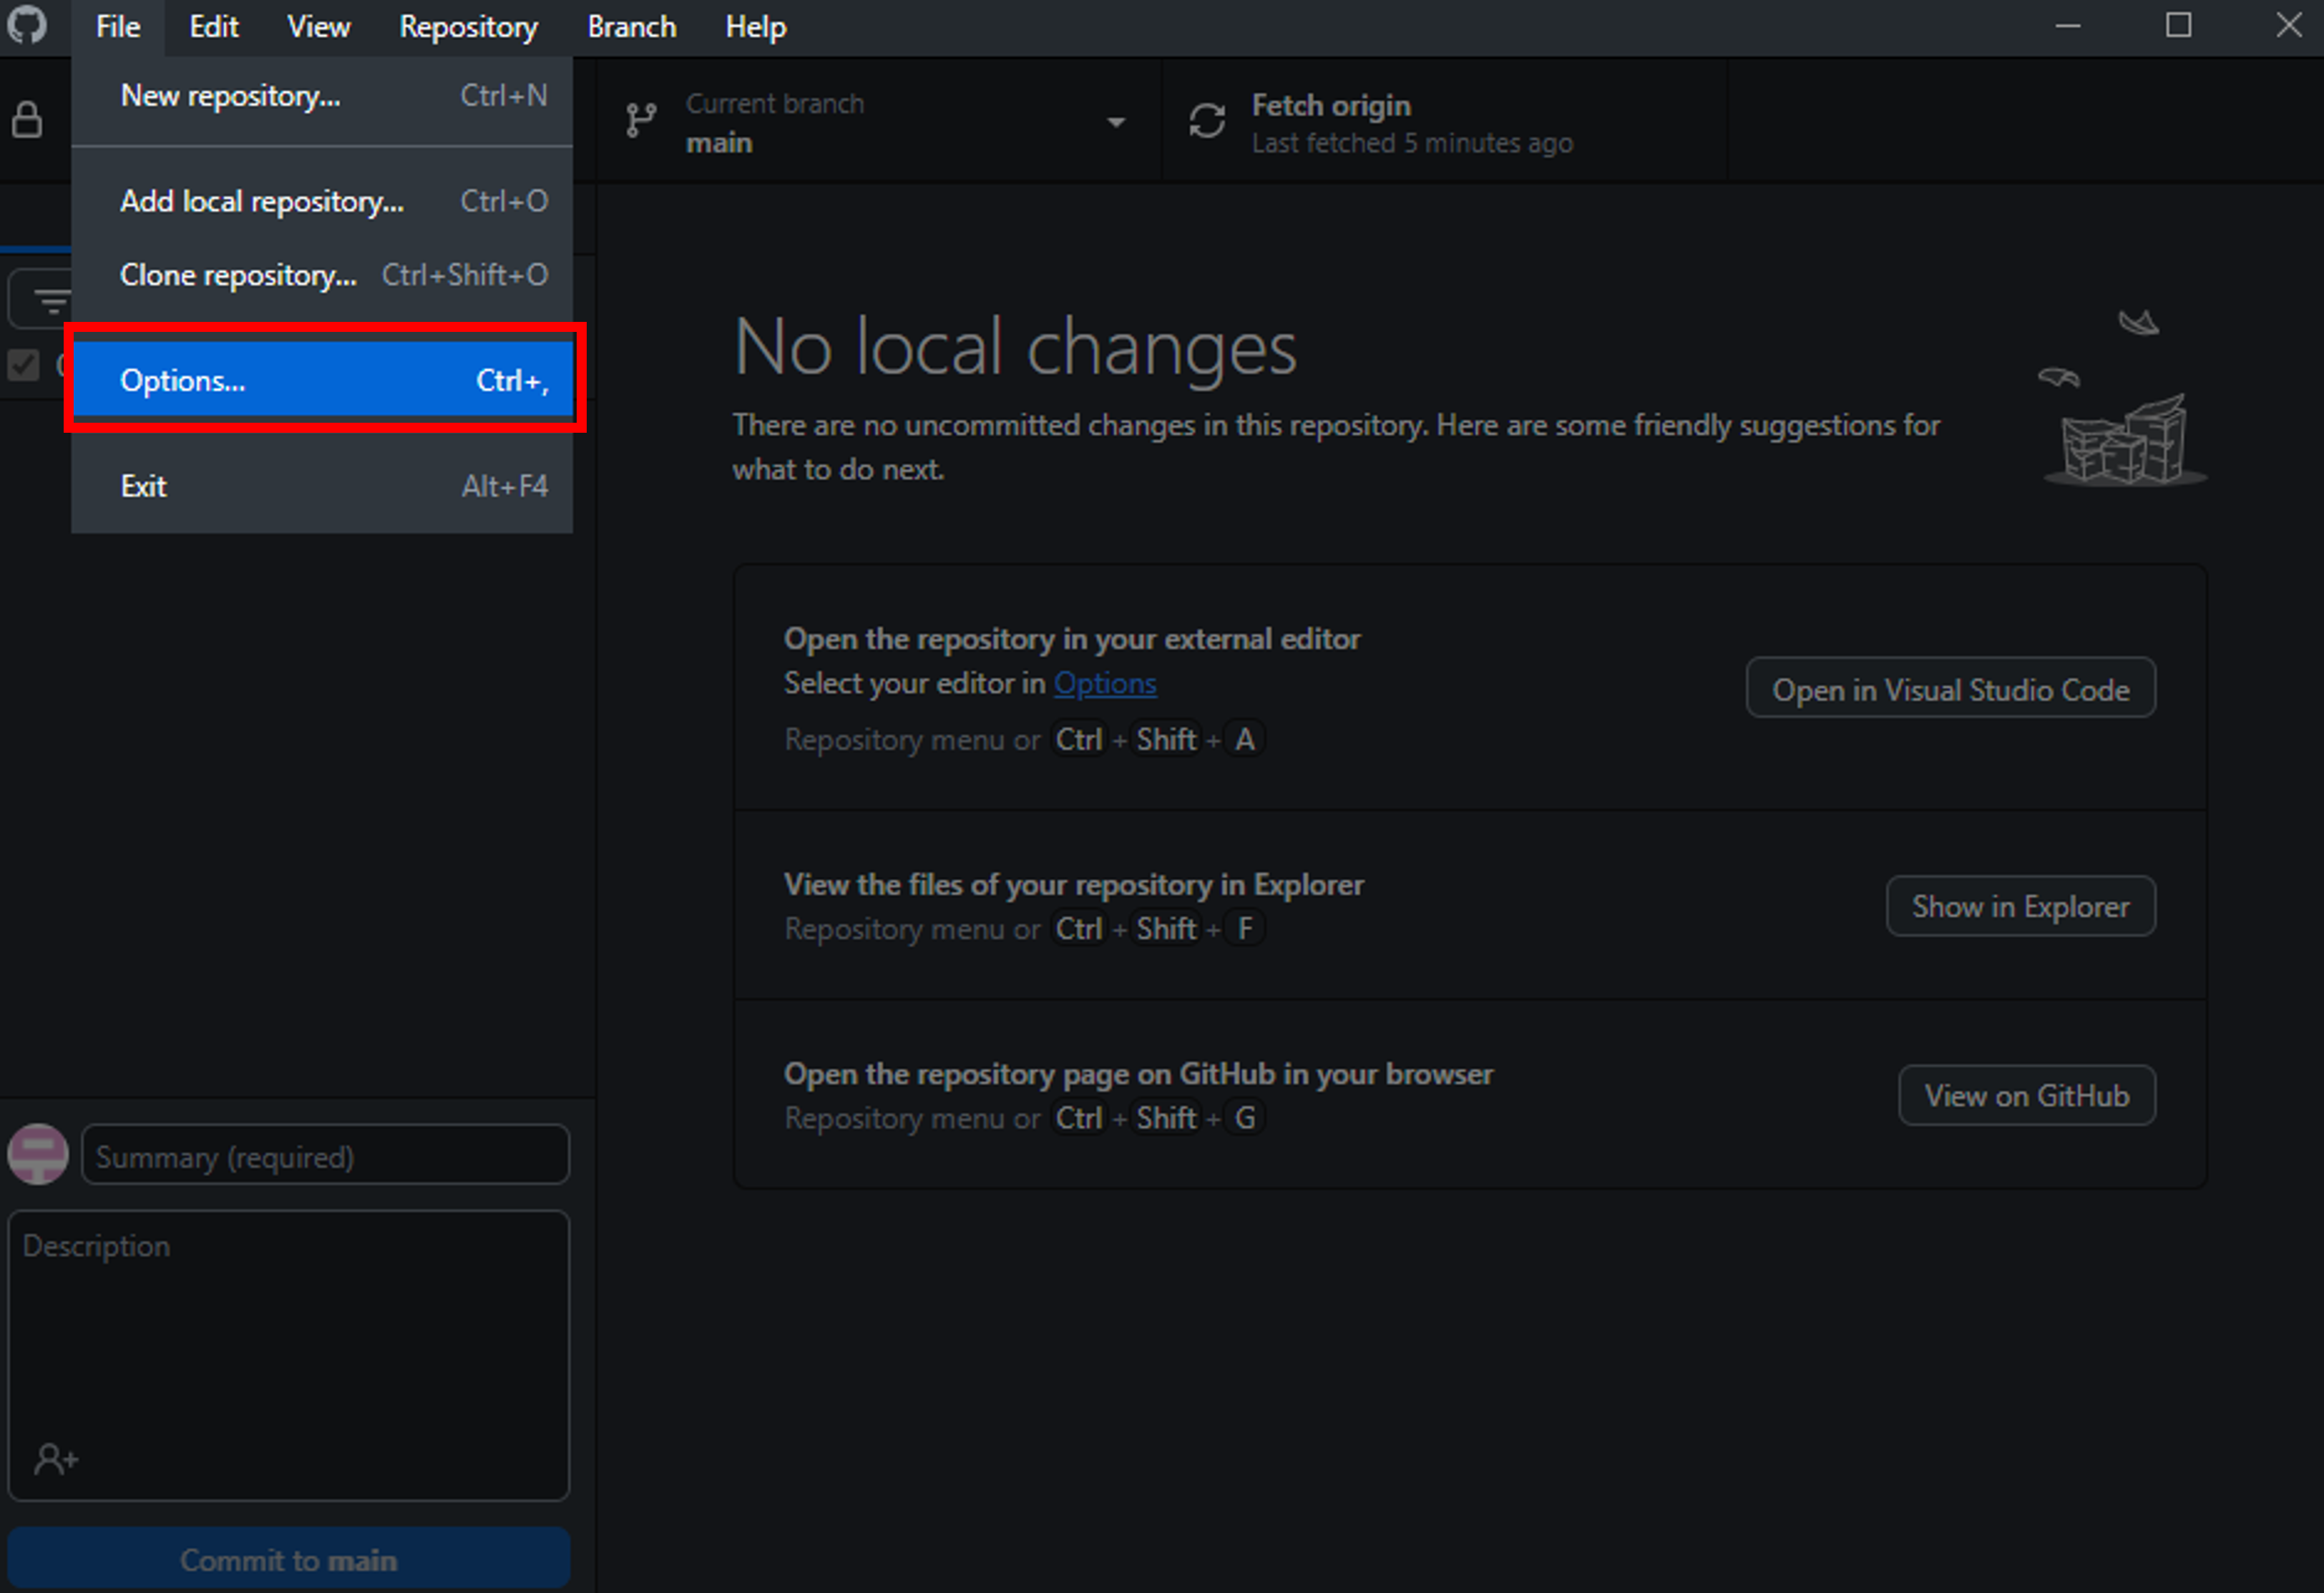Click the lock icon in the sidebar
The height and width of the screenshot is (1593, 2324).
(27, 119)
